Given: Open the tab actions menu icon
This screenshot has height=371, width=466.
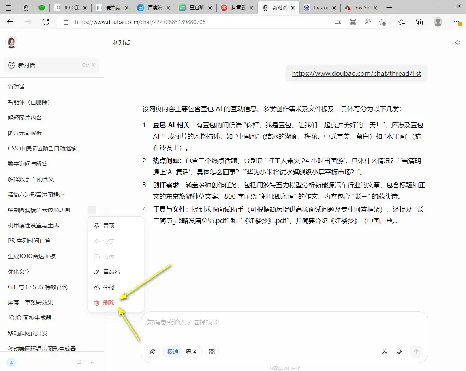Looking at the screenshot, I should click(x=9, y=8).
